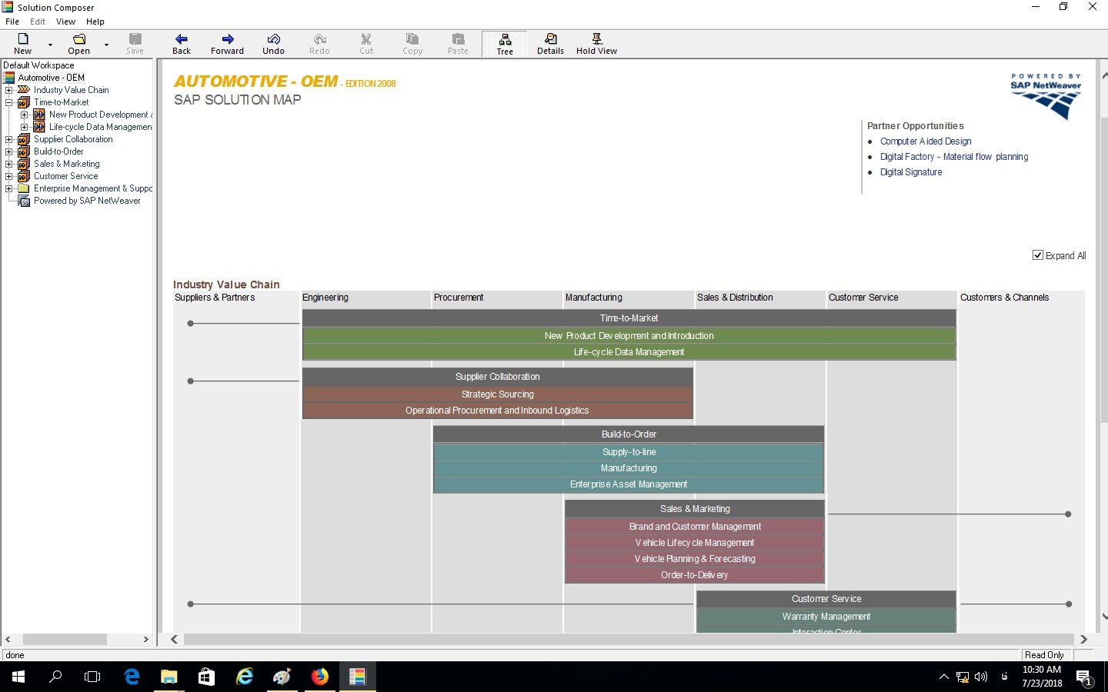Click Vehicle Lifecycle Management bar

point(695,543)
